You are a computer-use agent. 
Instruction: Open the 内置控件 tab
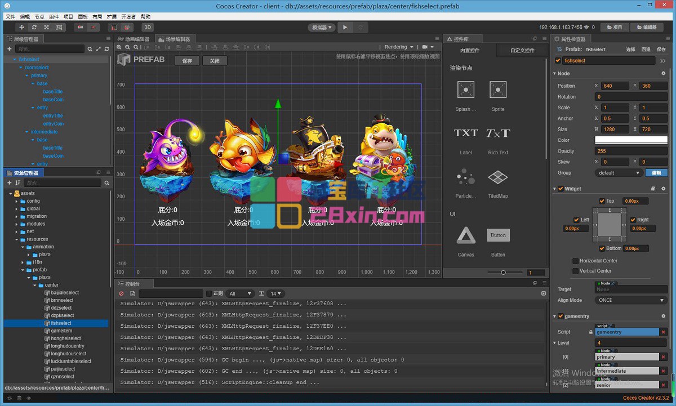point(470,51)
